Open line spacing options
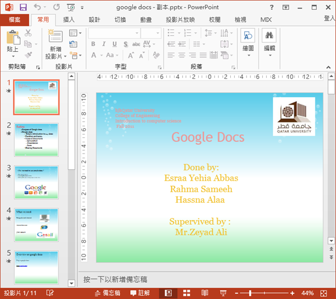Viewport: 336px width, 299px height. pyautogui.click(x=211, y=33)
